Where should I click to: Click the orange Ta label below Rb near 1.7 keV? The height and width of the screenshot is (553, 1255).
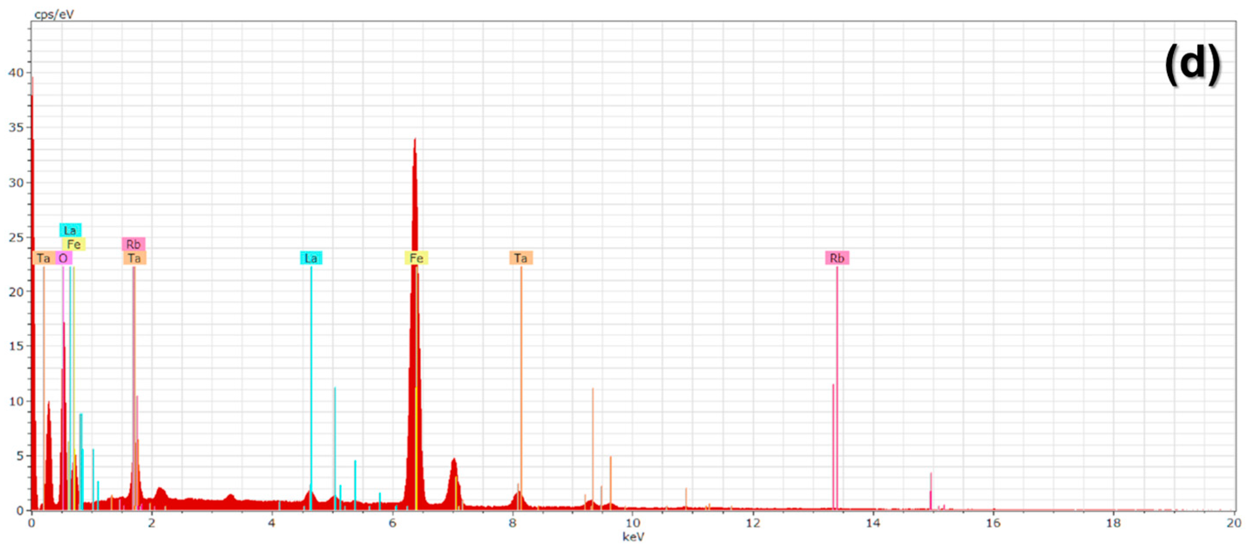pyautogui.click(x=135, y=258)
